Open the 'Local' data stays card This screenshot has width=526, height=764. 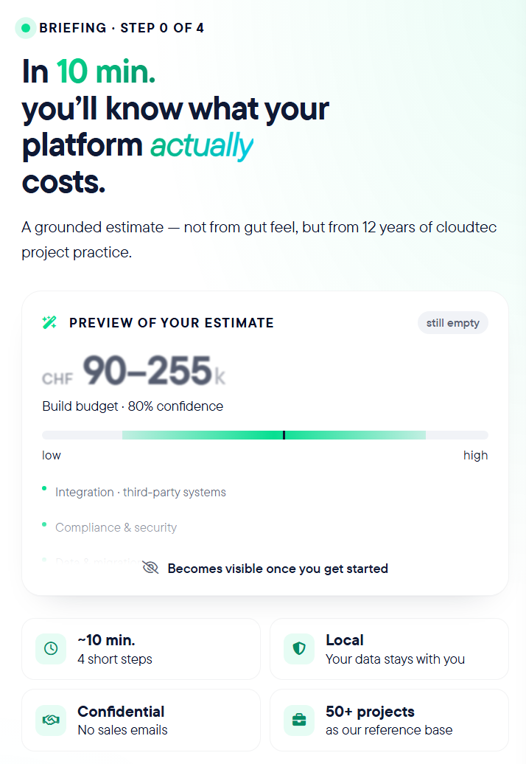tap(389, 649)
